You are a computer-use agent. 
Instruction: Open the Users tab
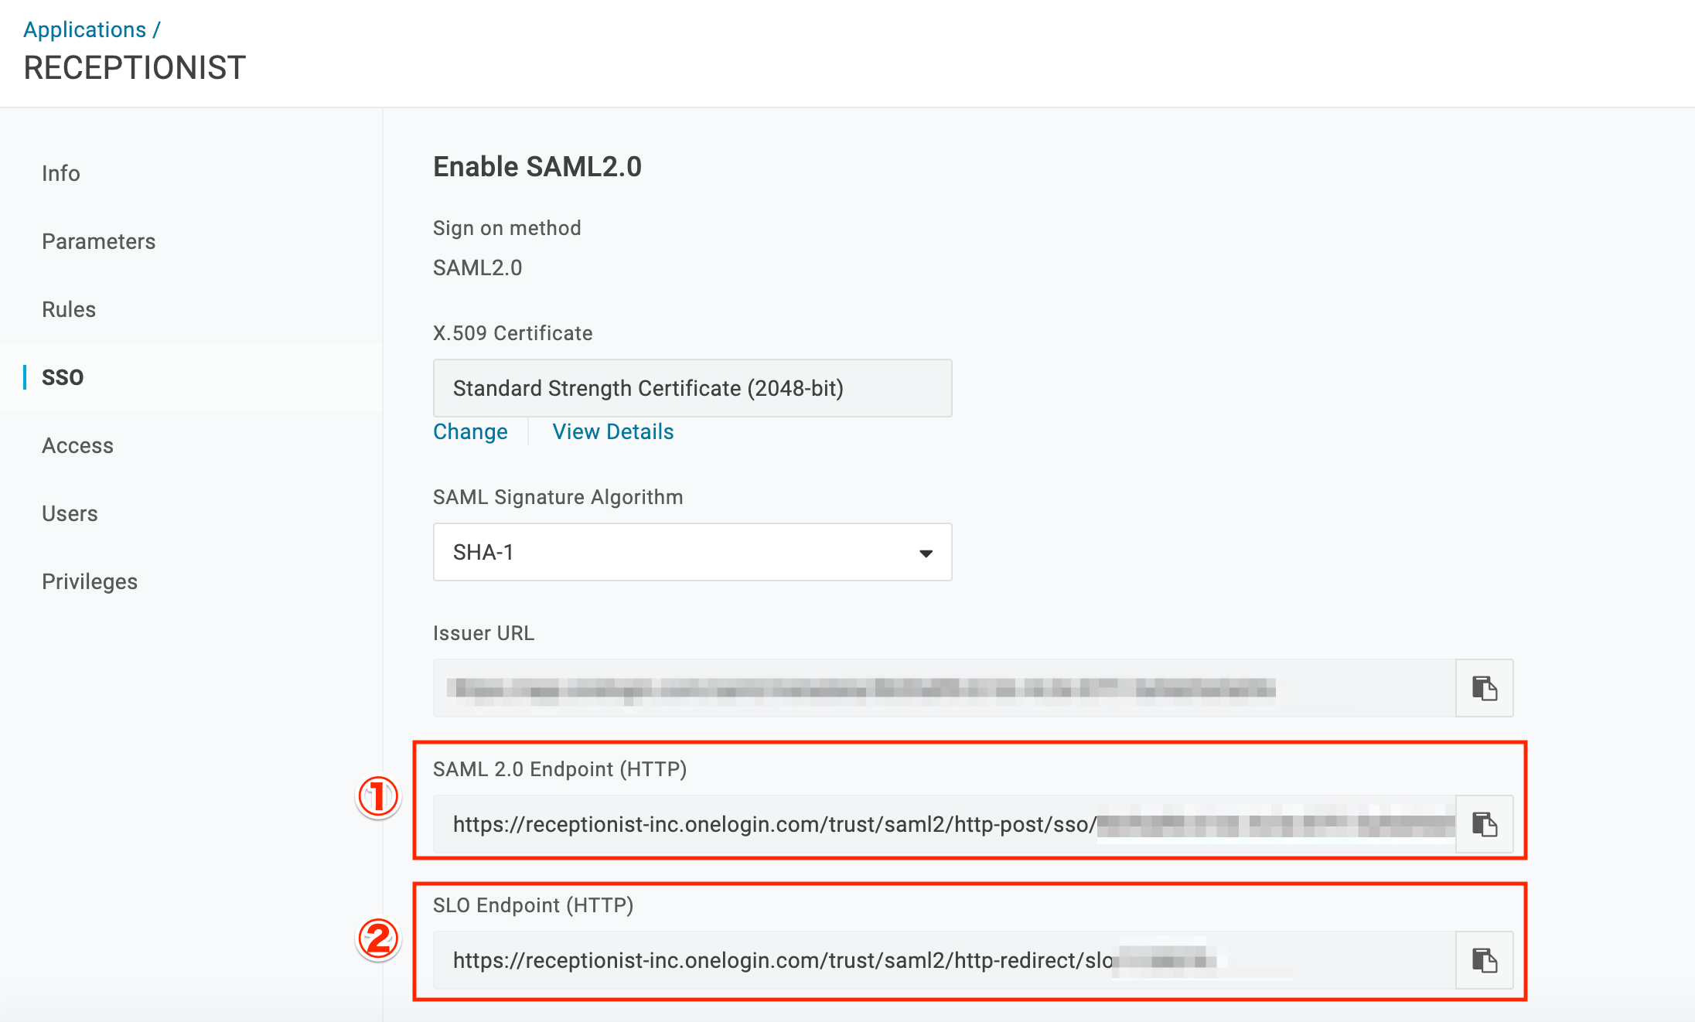click(x=70, y=513)
